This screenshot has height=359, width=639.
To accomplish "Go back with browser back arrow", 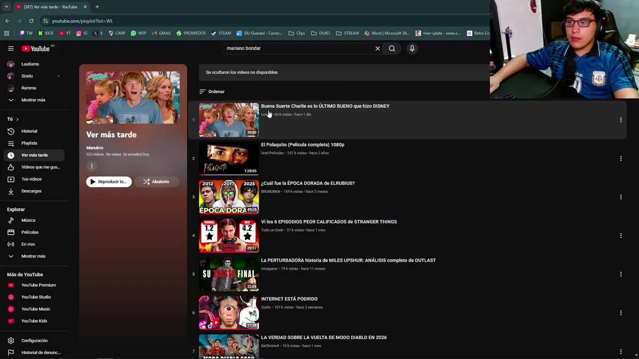I will (x=7, y=21).
